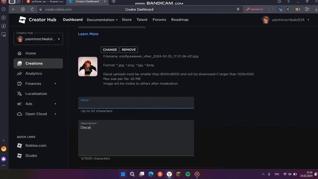Click the uploaded decal image thumbnail
Viewport: 318px width, 179px height.
point(88,67)
